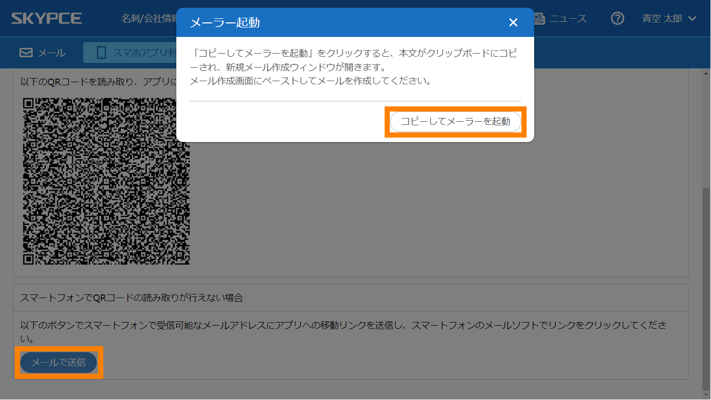Click the smartphone icon in the tab bar

coord(101,53)
